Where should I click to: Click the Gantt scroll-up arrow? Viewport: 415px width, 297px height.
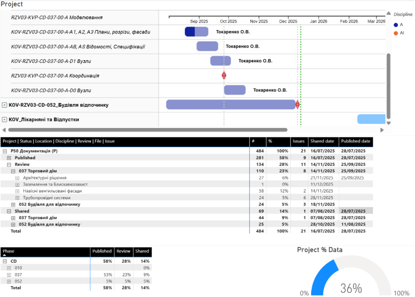389,13
